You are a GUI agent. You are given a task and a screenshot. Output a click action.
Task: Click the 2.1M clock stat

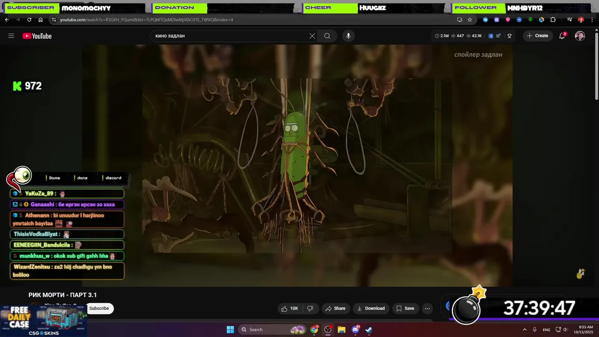click(x=442, y=36)
